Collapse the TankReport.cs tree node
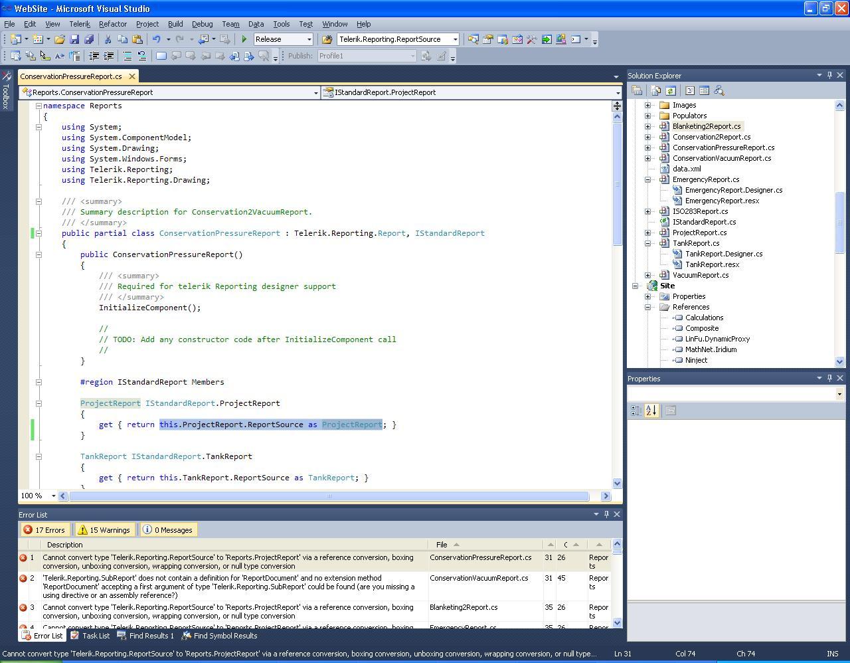Viewport: 850px width, 663px height. pos(647,243)
